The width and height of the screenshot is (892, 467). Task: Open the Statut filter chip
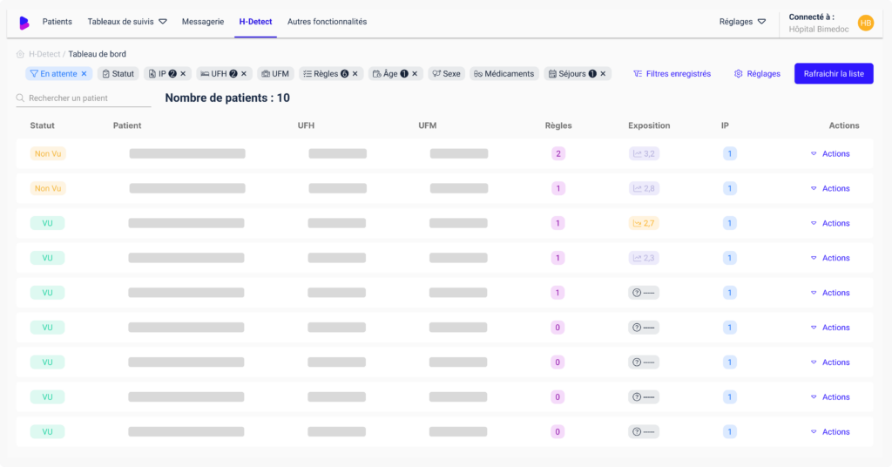pos(118,74)
